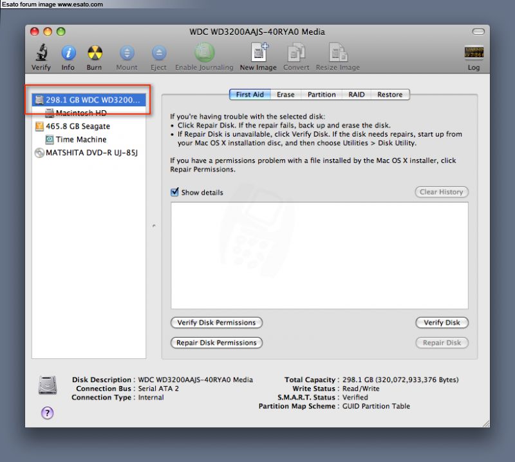Click the orange Seagate drive icon
515x462 pixels.
pyautogui.click(x=39, y=126)
